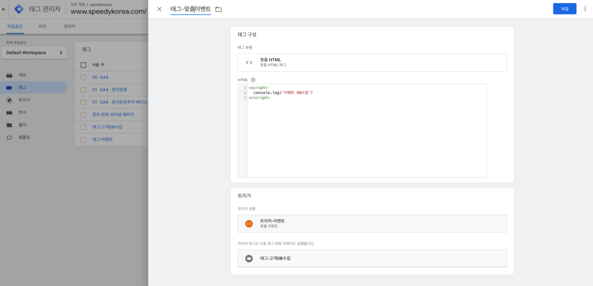
Task: Open the 01. GA4 - 문의완료 tag link
Action: click(x=109, y=90)
